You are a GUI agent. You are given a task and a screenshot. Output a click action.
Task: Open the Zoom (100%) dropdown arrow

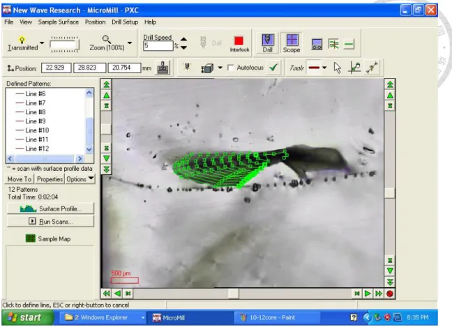[130, 43]
